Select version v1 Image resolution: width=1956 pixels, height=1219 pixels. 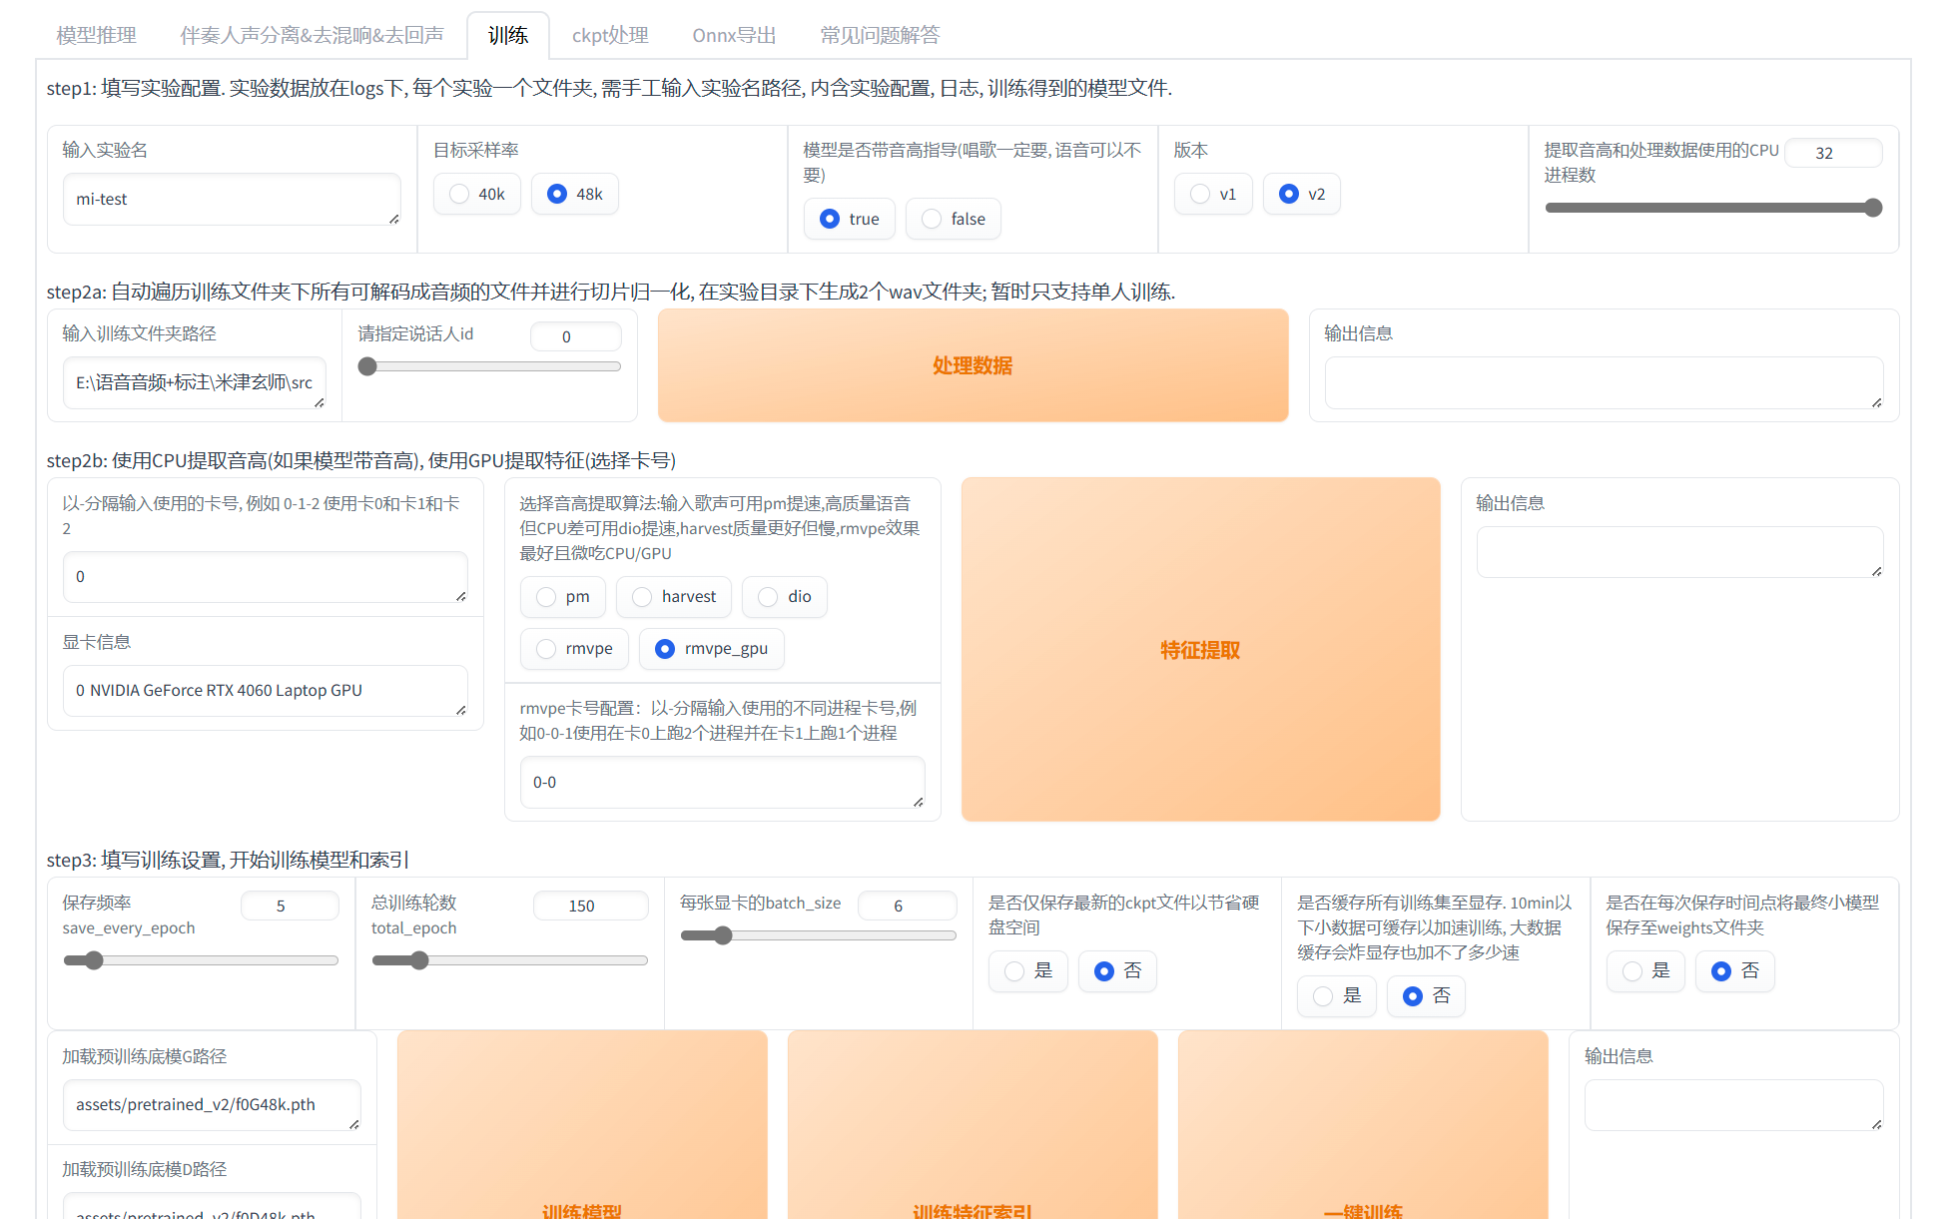pyautogui.click(x=1213, y=194)
